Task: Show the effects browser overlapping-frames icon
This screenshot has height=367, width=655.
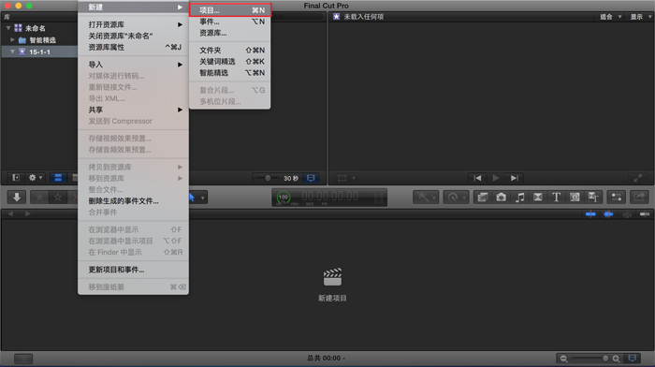Action: coord(483,198)
